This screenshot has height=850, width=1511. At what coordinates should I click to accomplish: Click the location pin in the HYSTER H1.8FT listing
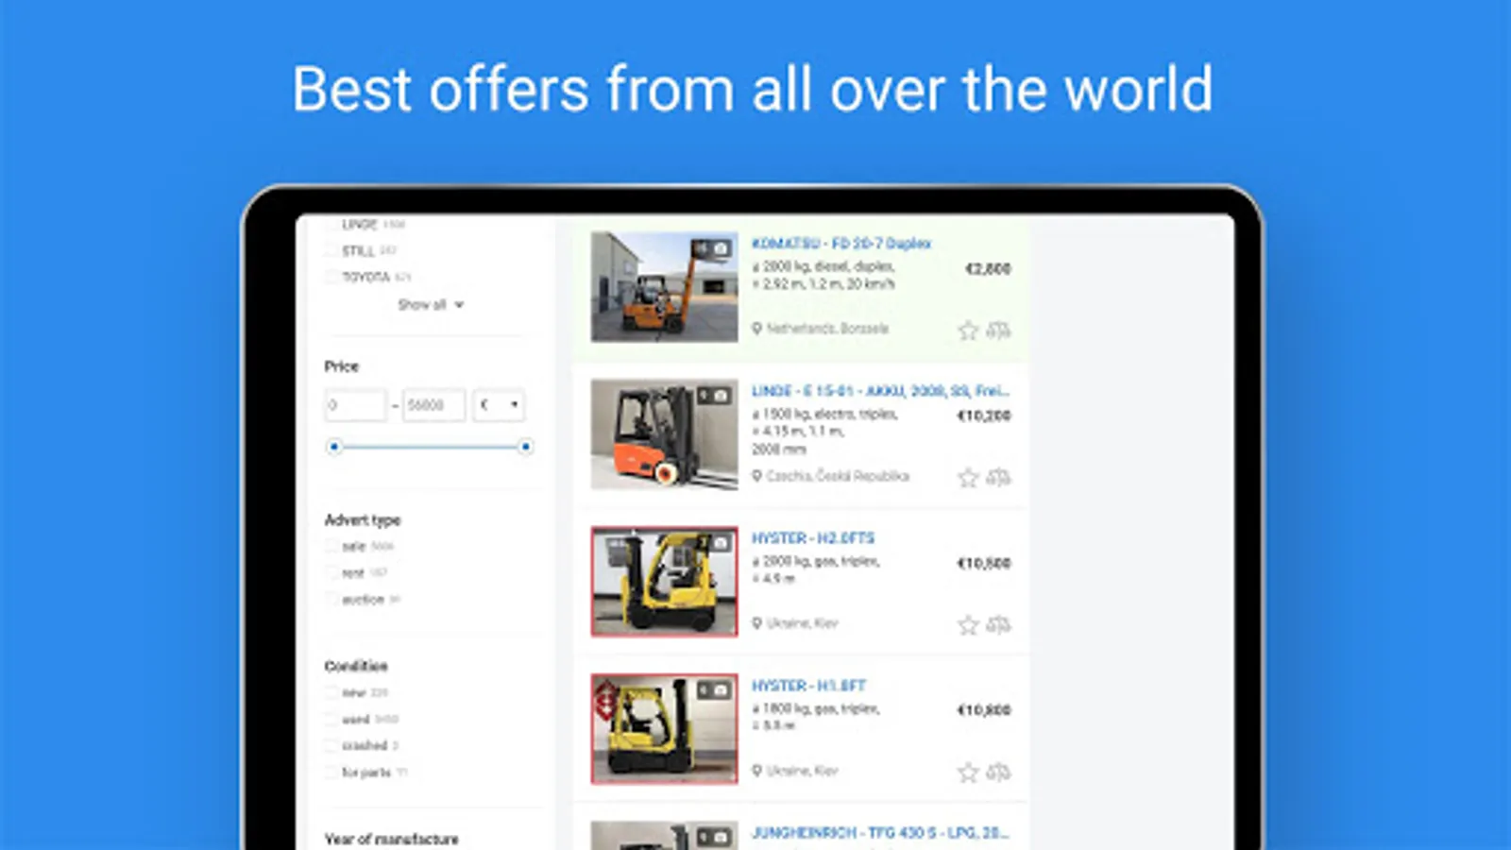point(756,771)
